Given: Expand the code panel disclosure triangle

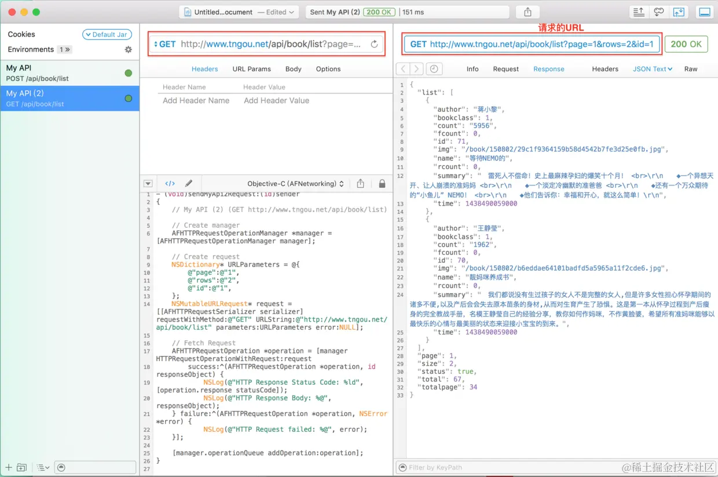Looking at the screenshot, I should pyautogui.click(x=148, y=183).
